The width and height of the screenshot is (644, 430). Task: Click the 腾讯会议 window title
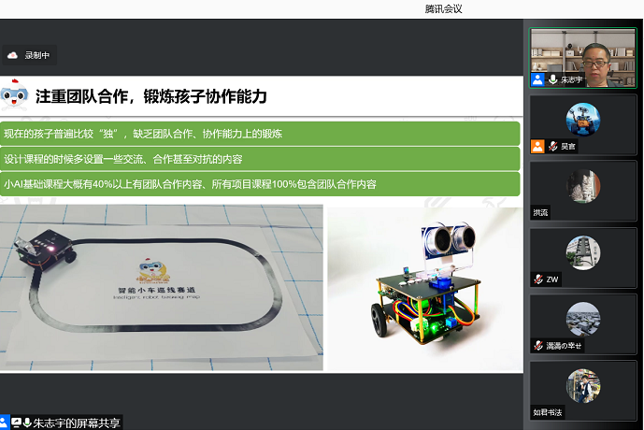(444, 9)
